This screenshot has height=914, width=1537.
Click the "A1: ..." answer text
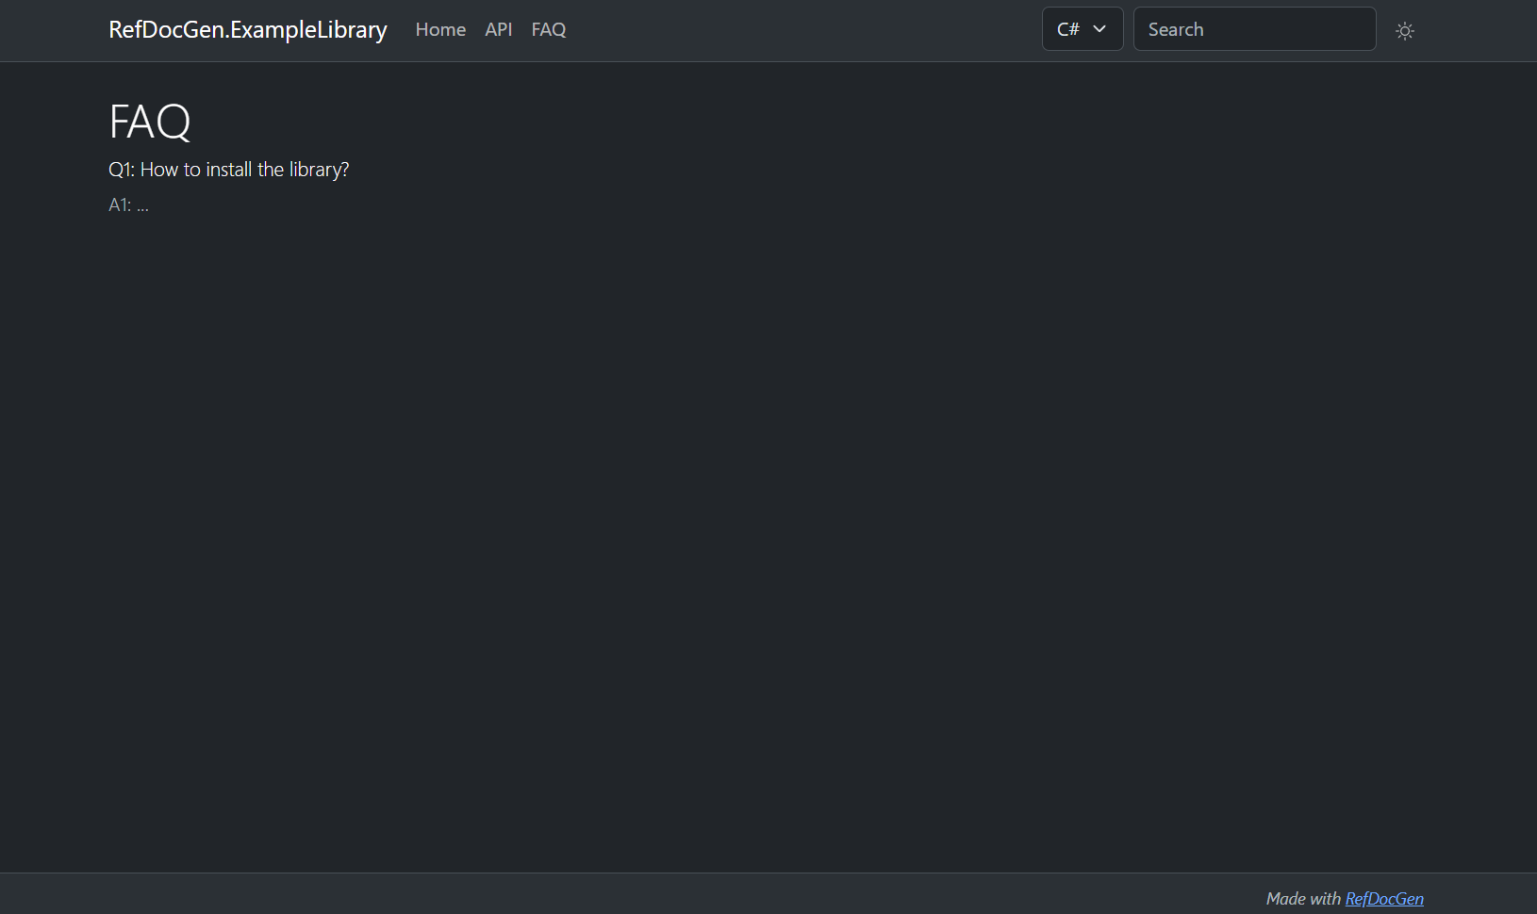(x=128, y=204)
